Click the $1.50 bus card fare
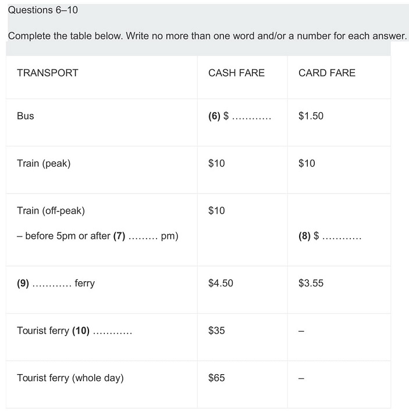This screenshot has height=416, width=409. pos(311,116)
